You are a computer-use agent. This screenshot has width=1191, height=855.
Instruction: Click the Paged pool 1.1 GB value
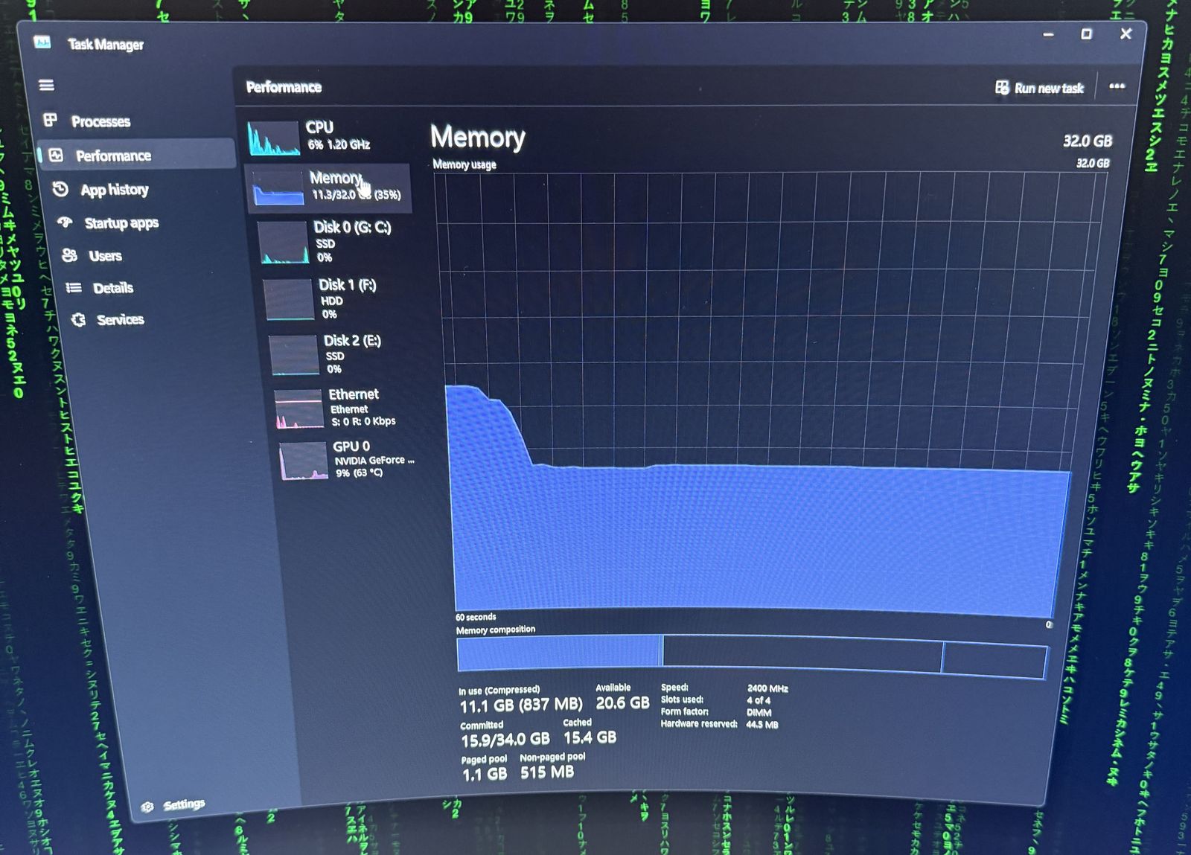(x=485, y=775)
